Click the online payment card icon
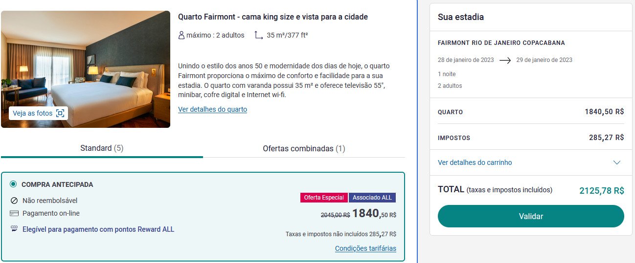635x263 pixels. pos(14,213)
